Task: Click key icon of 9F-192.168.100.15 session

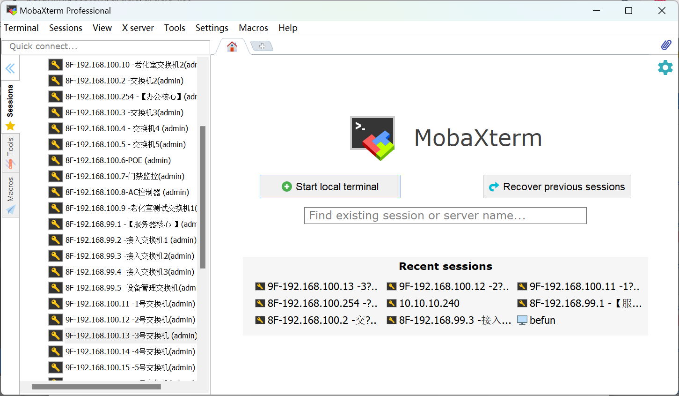Action: pos(56,367)
